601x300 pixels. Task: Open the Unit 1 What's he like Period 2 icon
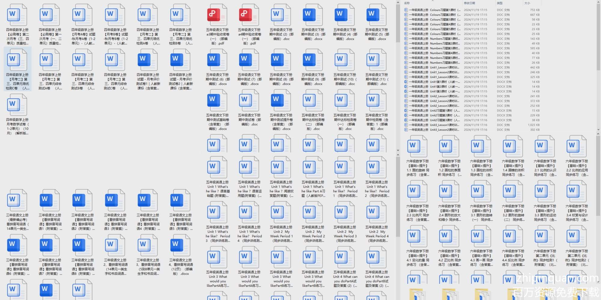(x=377, y=167)
